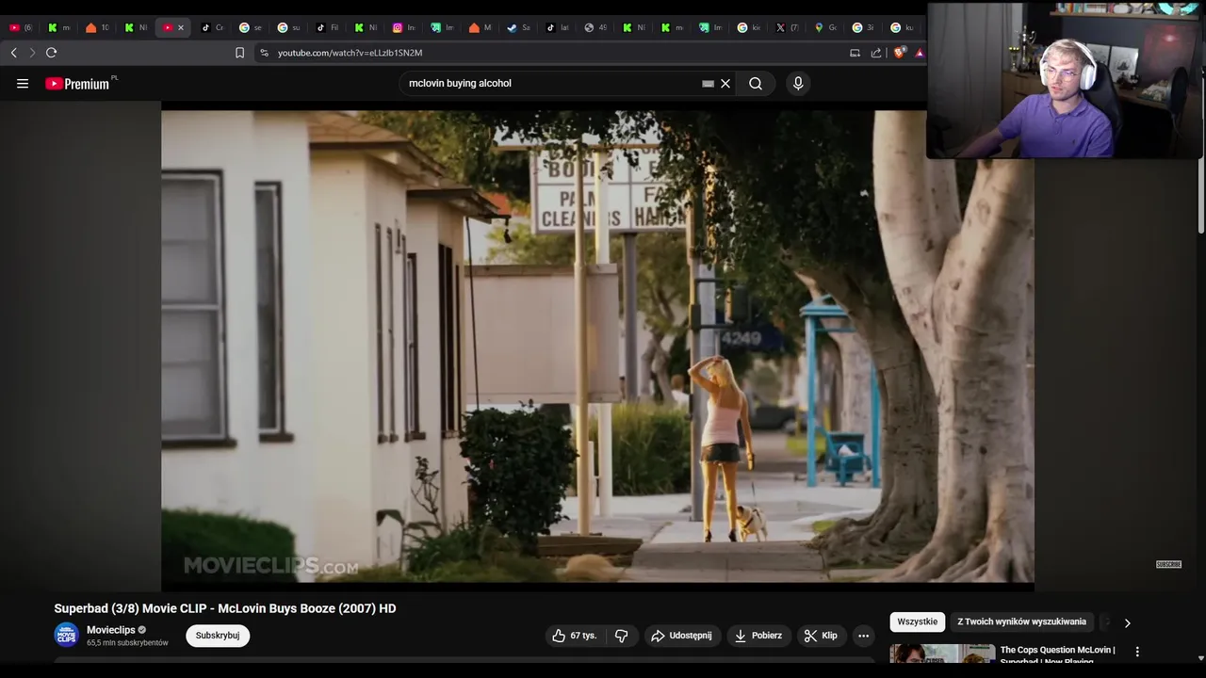
Task: Open the YouTube hamburger guide menu
Action: (x=23, y=84)
